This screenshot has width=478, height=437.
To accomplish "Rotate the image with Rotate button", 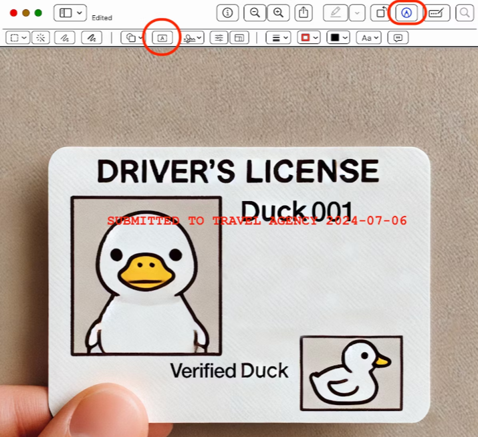I will click(381, 13).
